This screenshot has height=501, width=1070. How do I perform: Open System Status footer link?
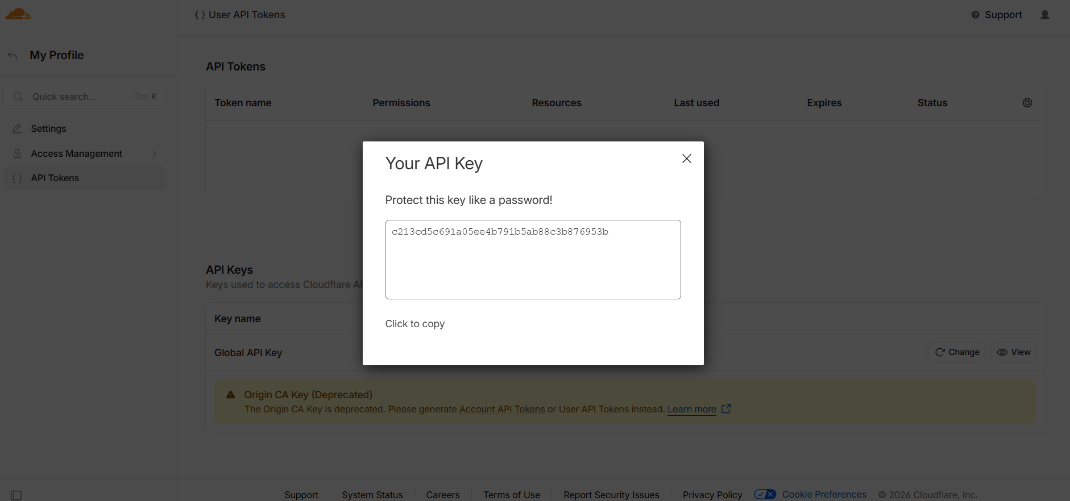click(x=372, y=495)
